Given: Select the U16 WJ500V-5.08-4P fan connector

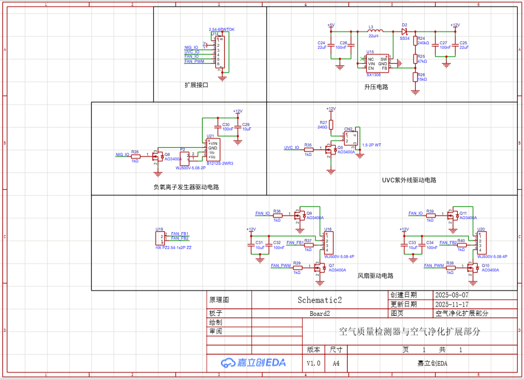Looking at the screenshot, I should coord(328,242).
